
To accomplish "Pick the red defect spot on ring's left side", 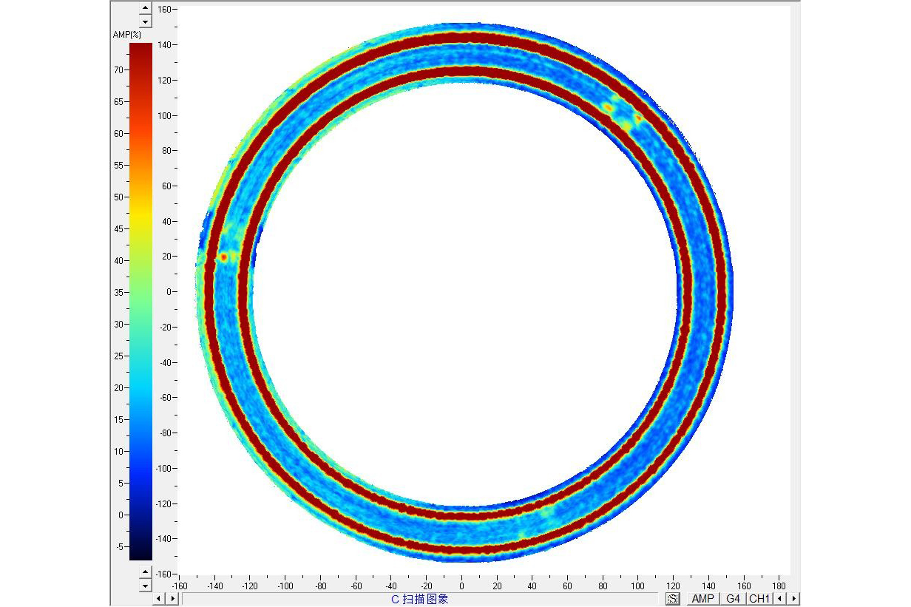I will tap(223, 257).
